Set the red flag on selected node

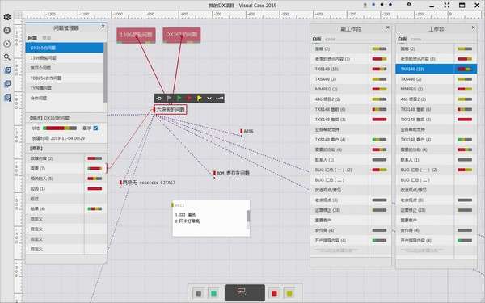pos(189,99)
